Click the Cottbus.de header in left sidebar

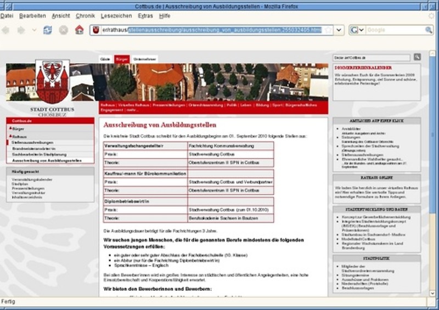(x=50, y=121)
